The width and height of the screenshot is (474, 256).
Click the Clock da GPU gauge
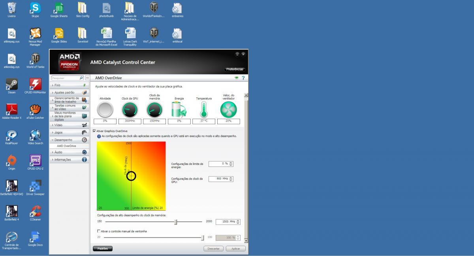click(130, 110)
